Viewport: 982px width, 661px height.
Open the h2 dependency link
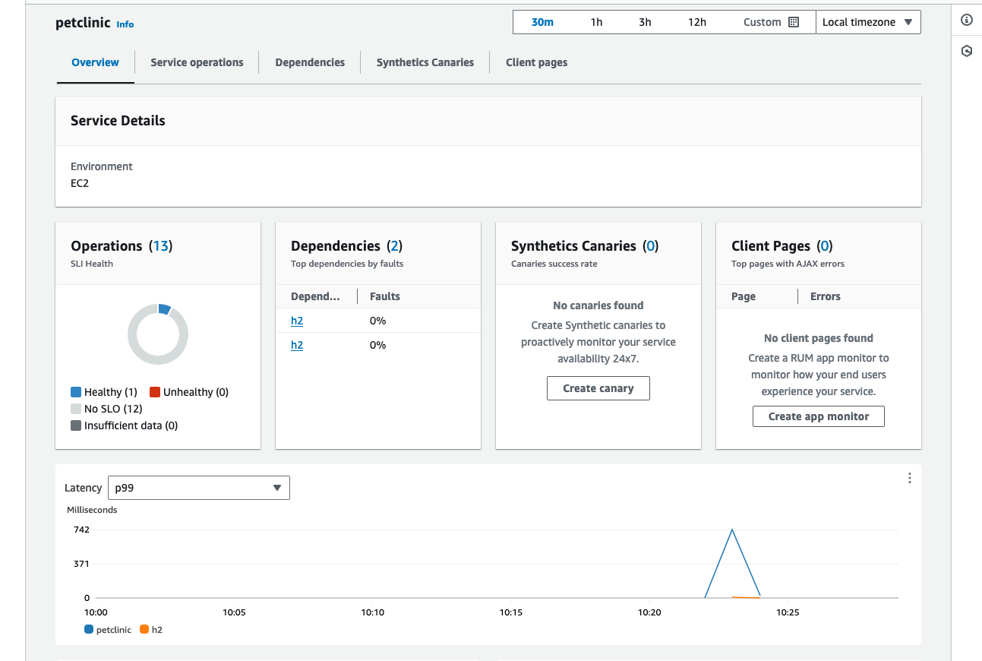click(296, 320)
